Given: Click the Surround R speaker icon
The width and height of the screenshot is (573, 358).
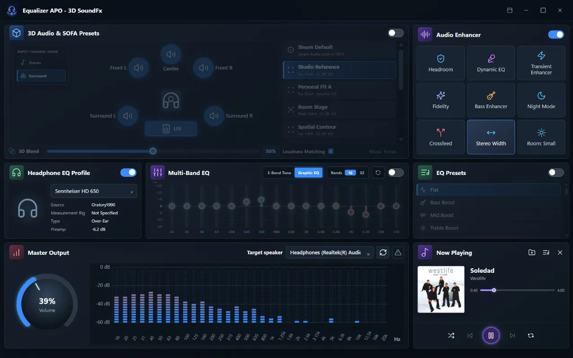Looking at the screenshot, I should tap(214, 116).
